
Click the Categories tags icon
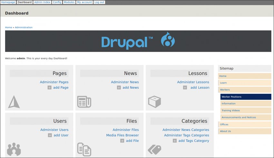154,149
